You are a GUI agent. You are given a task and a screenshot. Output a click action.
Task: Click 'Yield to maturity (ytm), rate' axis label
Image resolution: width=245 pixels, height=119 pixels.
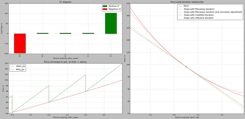[x=187, y=117]
